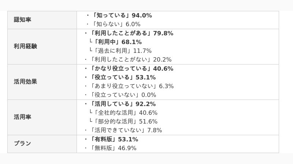Screen dimensions: 293x164
Task: Select the 活用率 row header
Action: click(42, 117)
